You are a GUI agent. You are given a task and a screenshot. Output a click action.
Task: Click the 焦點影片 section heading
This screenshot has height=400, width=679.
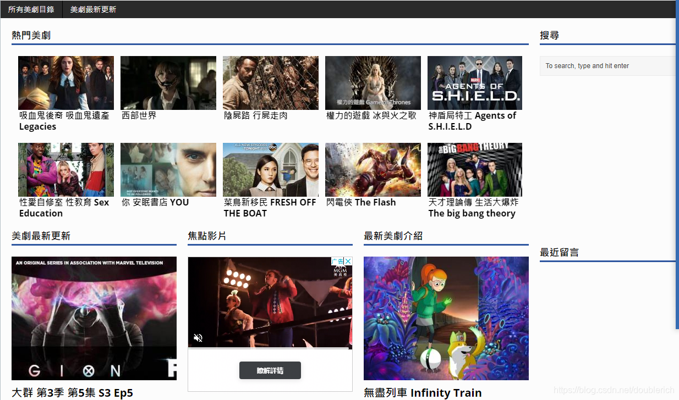pos(207,236)
